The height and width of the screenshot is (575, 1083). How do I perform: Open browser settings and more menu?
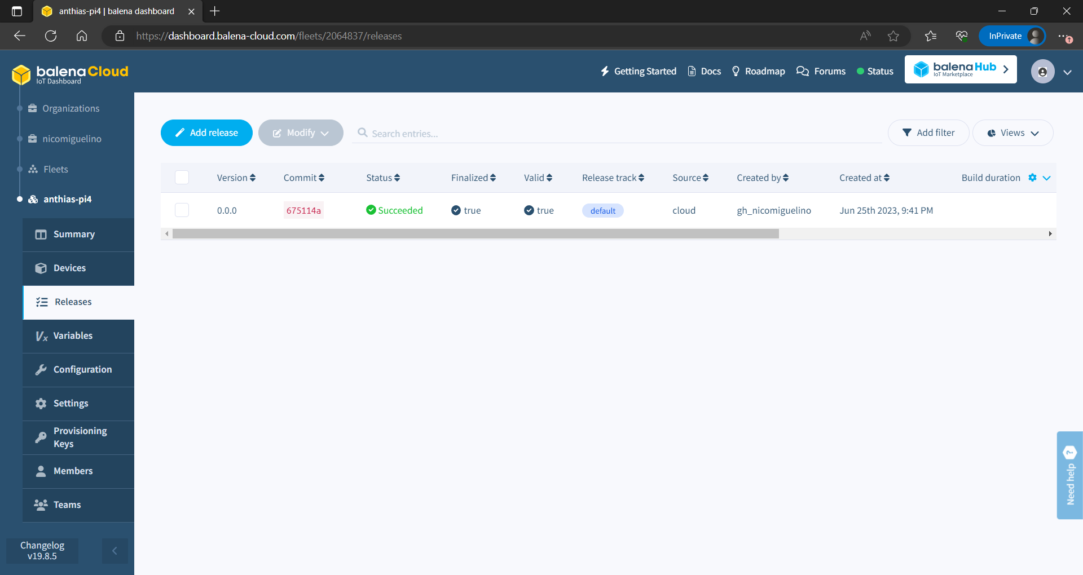pyautogui.click(x=1064, y=36)
